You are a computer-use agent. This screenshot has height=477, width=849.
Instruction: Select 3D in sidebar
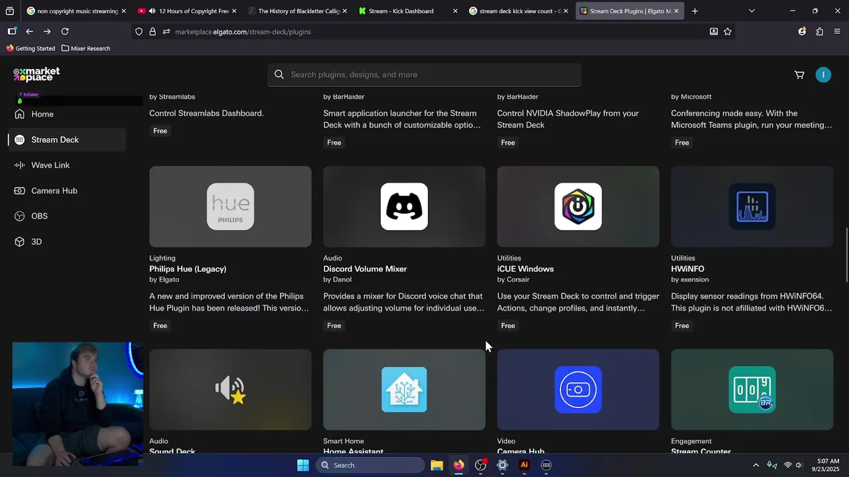pos(66,242)
